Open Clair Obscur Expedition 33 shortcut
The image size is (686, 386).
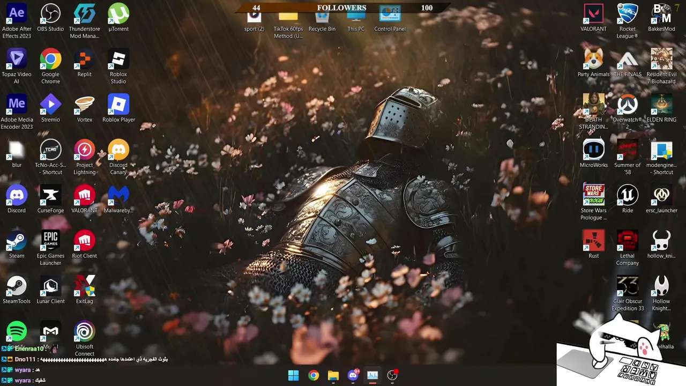[x=628, y=294]
